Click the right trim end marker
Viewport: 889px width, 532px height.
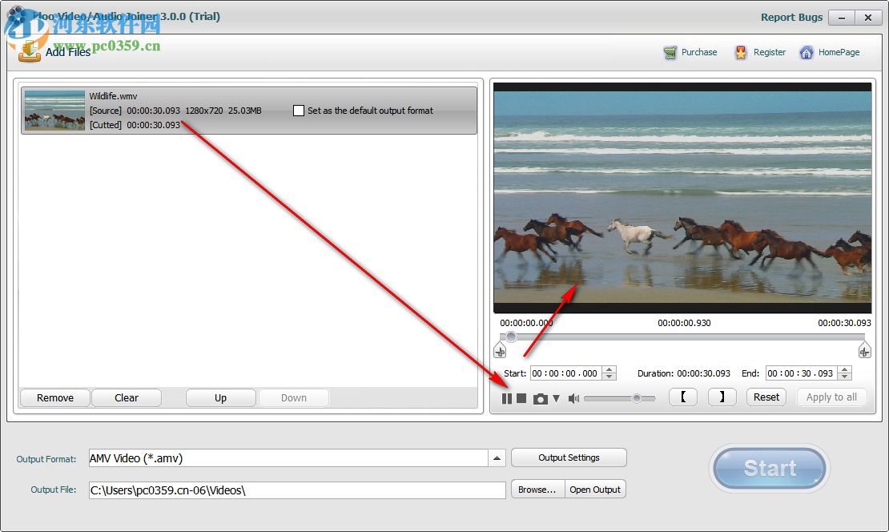[864, 350]
